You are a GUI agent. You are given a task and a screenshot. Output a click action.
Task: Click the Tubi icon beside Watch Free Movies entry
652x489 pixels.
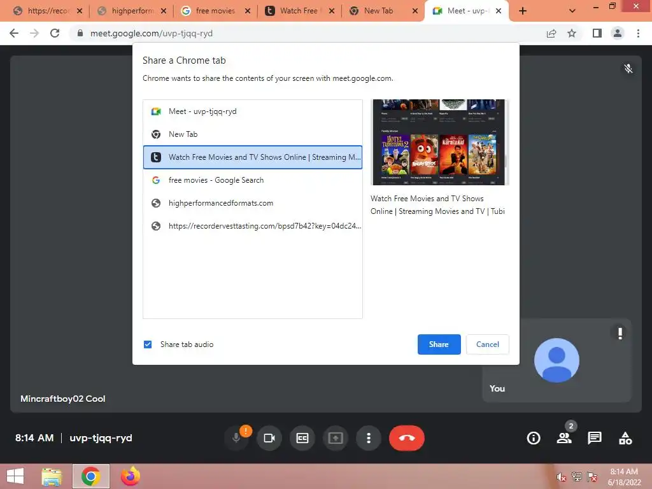[156, 157]
